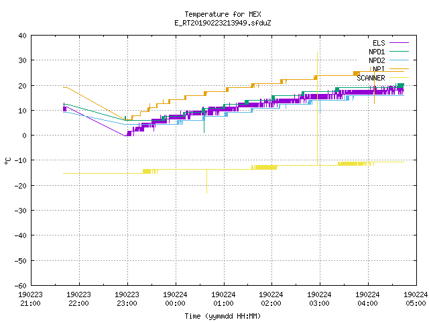Click the y-axis tick label -20

pos(21,186)
